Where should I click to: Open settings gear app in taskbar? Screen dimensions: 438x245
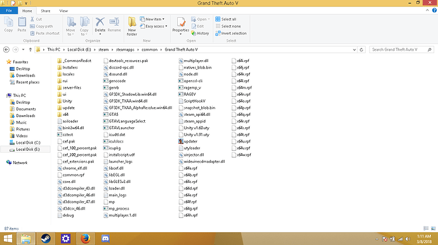point(65,239)
